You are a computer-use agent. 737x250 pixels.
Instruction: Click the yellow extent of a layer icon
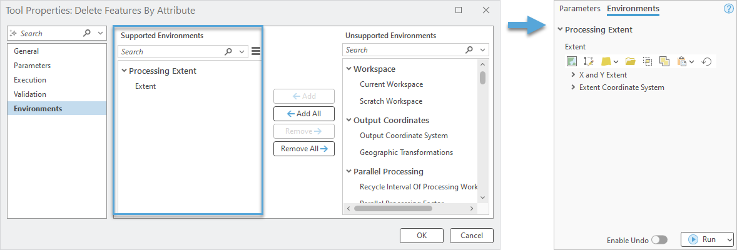click(x=606, y=61)
